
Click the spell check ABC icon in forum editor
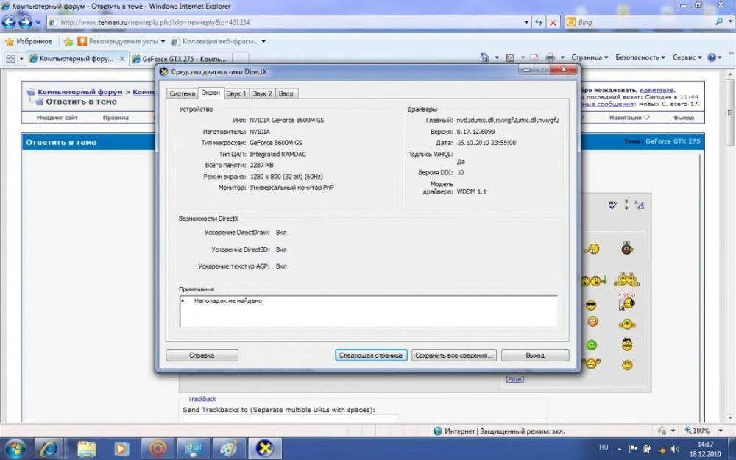[x=613, y=205]
